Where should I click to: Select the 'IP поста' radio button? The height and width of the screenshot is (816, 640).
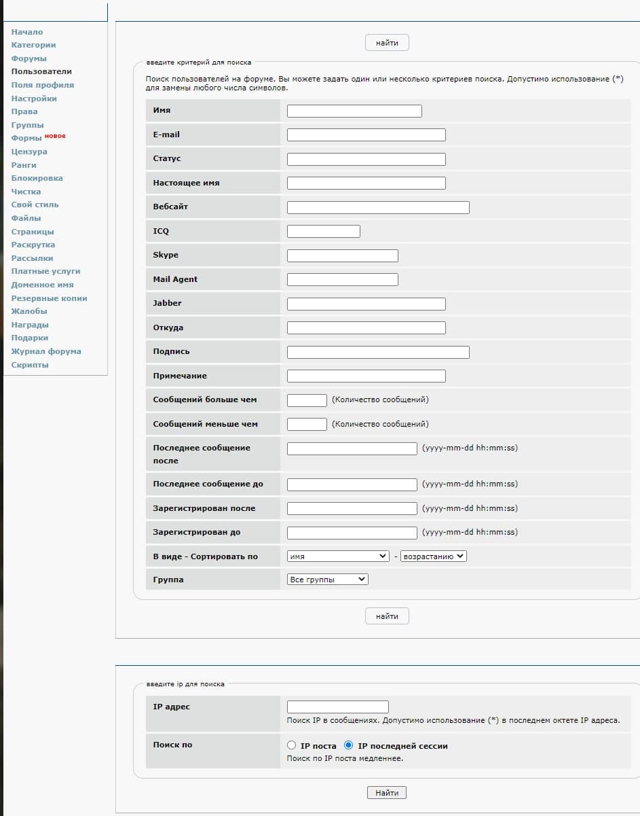(x=292, y=745)
